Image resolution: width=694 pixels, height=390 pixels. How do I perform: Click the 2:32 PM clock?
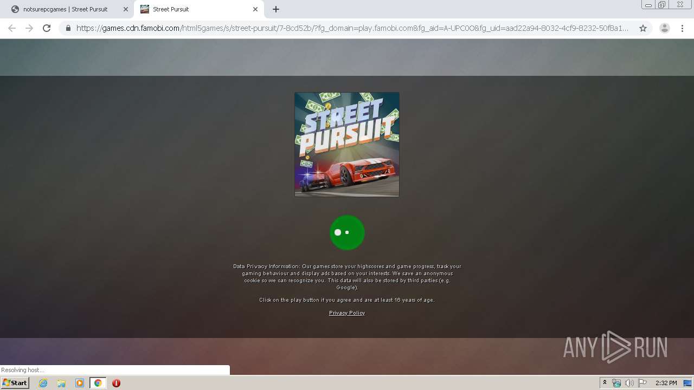[666, 383]
